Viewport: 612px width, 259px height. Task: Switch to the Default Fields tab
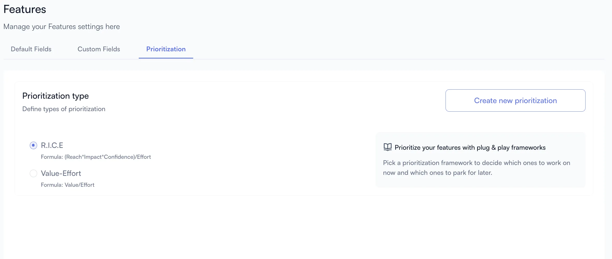coord(31,49)
